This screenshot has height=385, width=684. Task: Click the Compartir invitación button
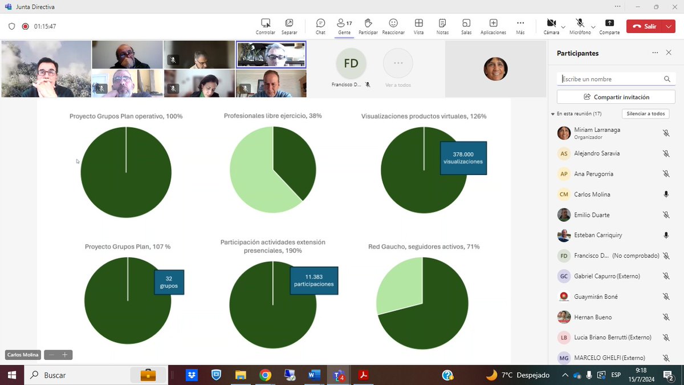click(616, 97)
